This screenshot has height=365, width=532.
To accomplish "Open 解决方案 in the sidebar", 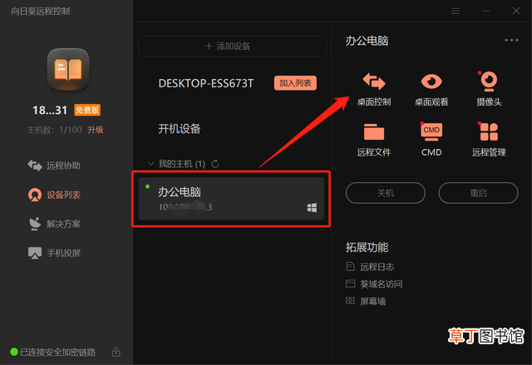I will [x=54, y=224].
